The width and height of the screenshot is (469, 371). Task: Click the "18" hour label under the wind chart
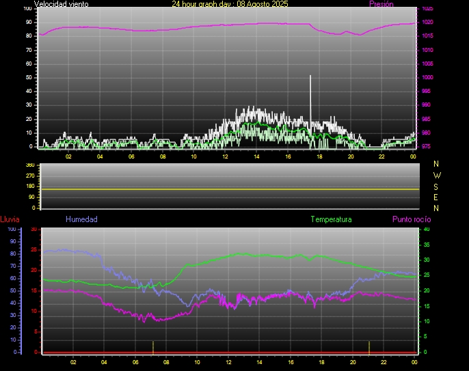(319, 156)
